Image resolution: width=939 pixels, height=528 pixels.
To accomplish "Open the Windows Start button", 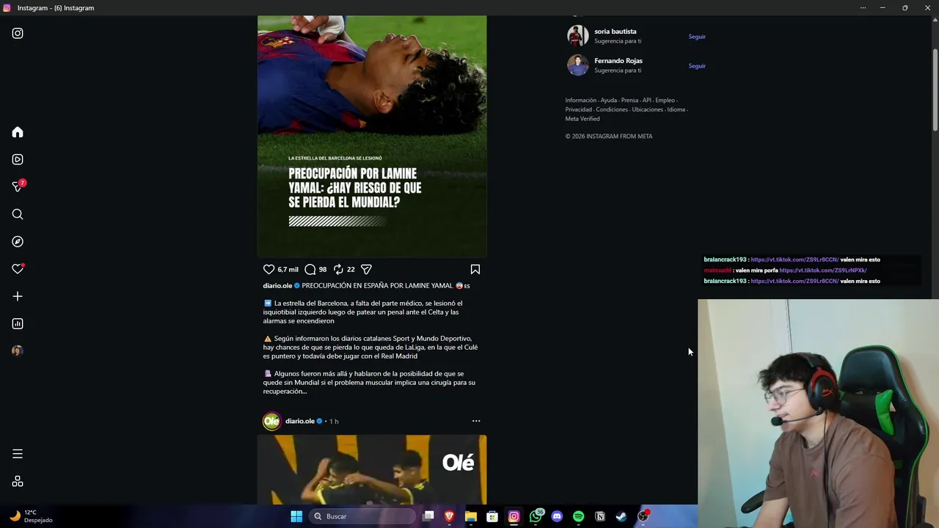I will click(296, 516).
